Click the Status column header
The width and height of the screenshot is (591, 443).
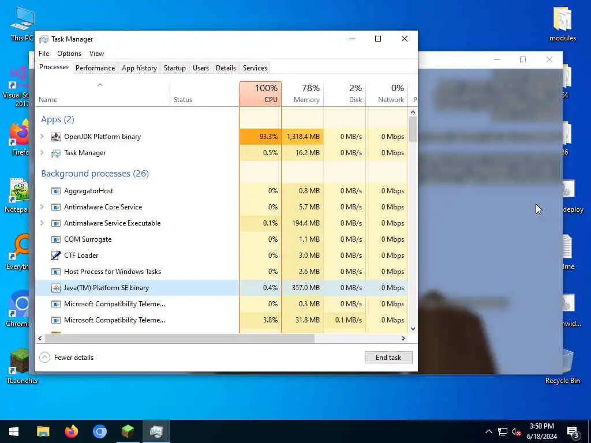tap(205, 94)
